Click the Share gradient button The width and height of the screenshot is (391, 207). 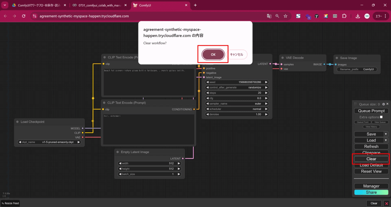point(371,192)
